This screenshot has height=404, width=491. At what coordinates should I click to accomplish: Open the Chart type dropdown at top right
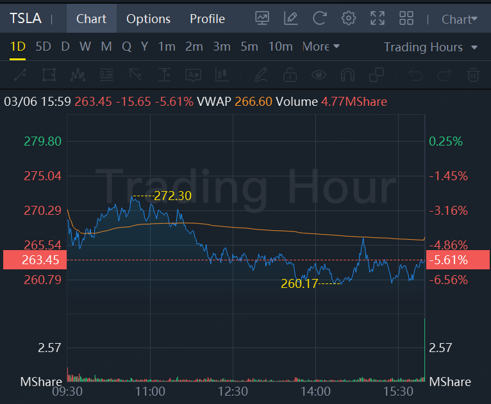pos(460,19)
